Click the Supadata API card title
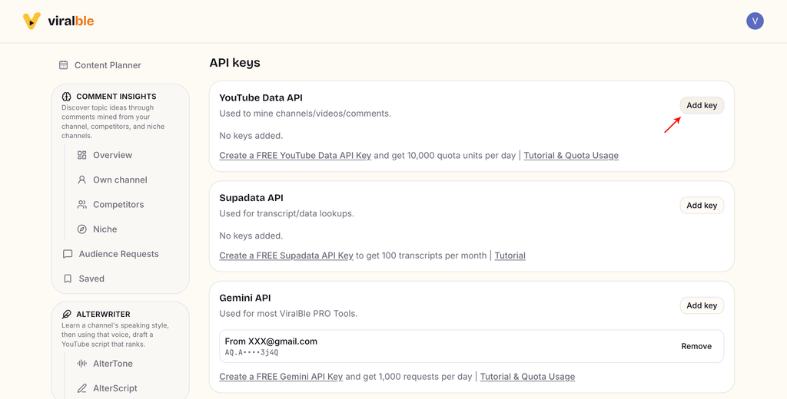The height and width of the screenshot is (399, 787). [251, 198]
